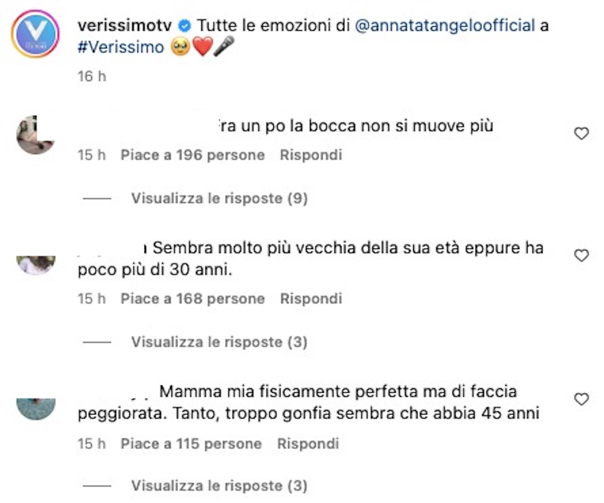Reply to the comment with 196 likes

(311, 155)
